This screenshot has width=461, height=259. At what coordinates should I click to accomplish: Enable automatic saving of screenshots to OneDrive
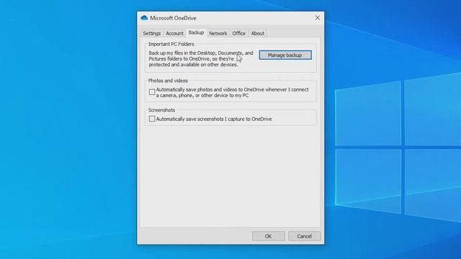152,119
